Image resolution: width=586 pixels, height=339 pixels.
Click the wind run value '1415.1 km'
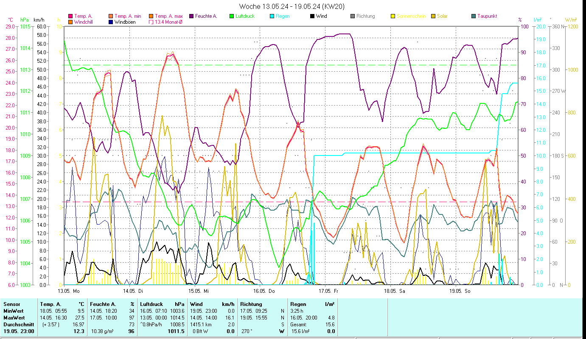coord(202,325)
